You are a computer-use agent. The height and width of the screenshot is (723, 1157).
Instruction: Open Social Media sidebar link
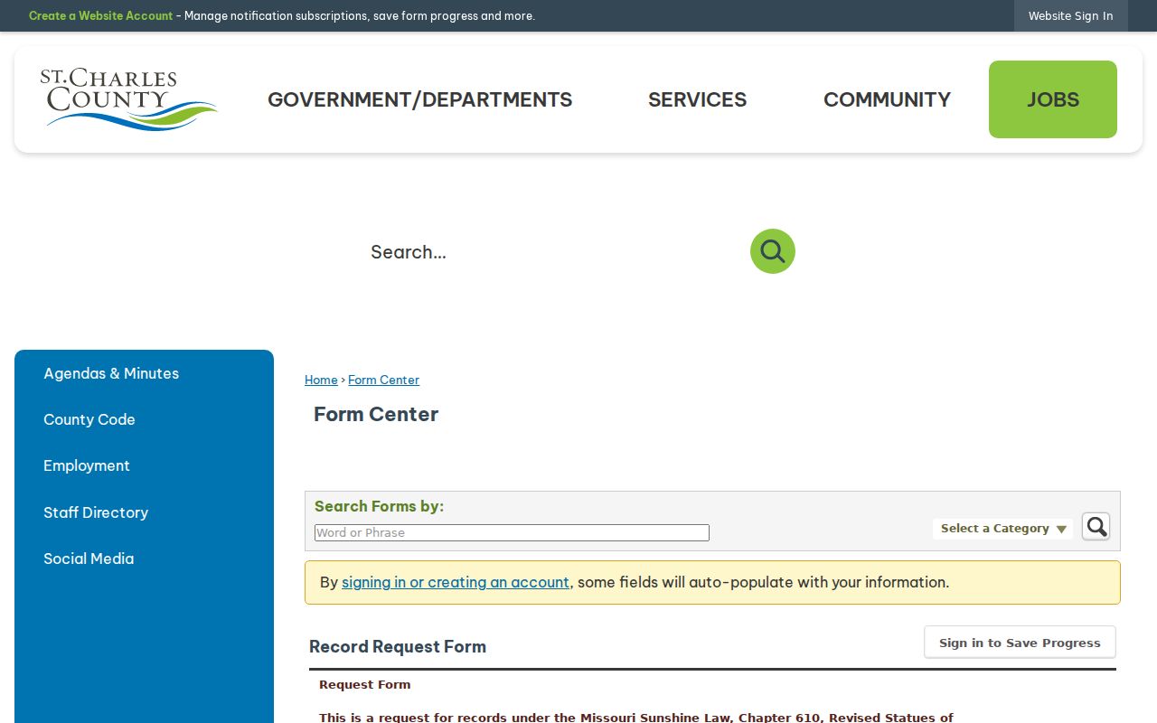click(89, 559)
